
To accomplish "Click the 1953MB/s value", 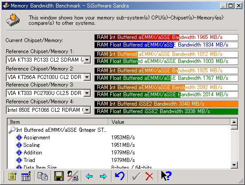I will click(x=123, y=138).
